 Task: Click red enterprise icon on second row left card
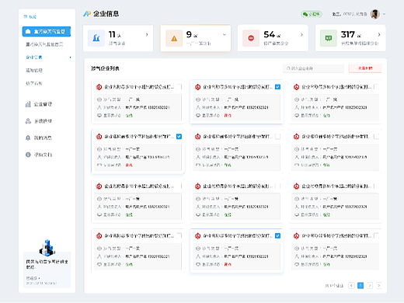click(x=99, y=137)
